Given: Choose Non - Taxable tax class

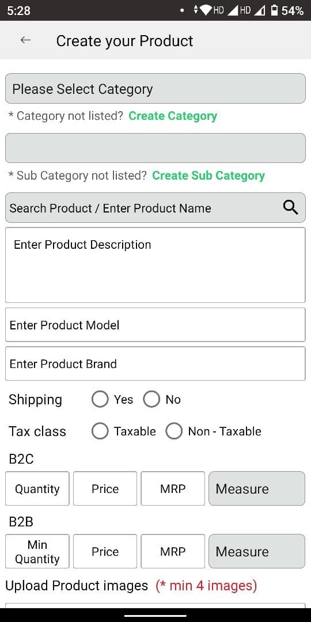Looking at the screenshot, I should point(174,431).
